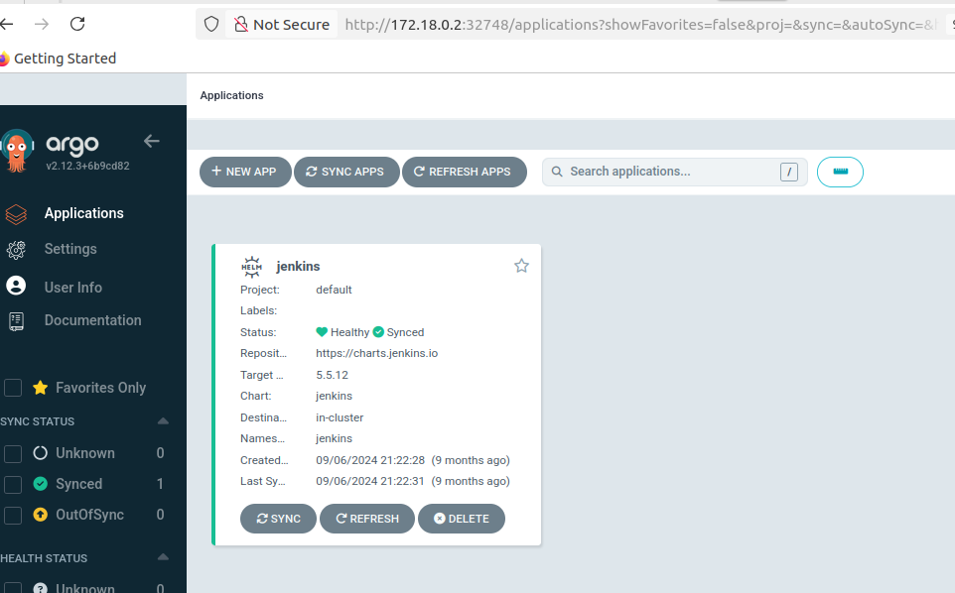Click the yellow Favorites star icon
955x593 pixels.
point(40,388)
